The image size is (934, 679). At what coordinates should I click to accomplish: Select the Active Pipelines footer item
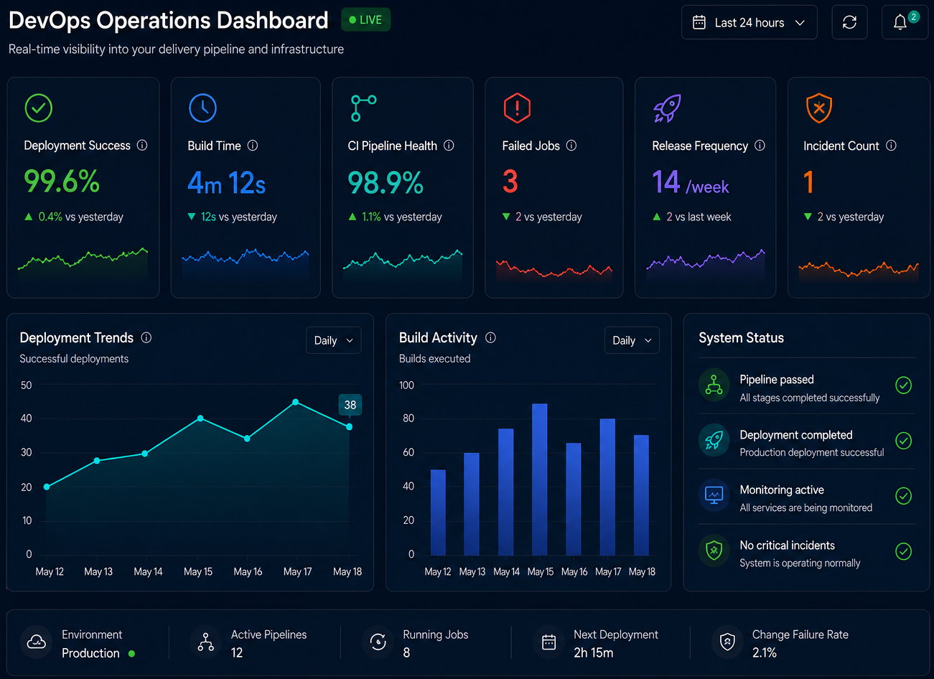click(x=253, y=643)
